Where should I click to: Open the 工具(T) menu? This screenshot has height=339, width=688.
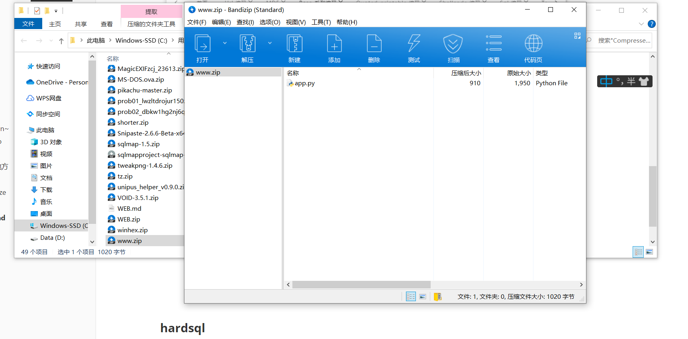click(x=321, y=22)
